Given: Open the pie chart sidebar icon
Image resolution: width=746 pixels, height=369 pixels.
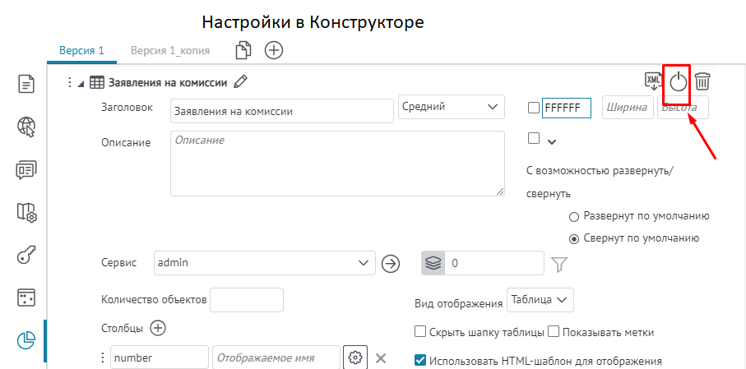Looking at the screenshot, I should point(25,339).
